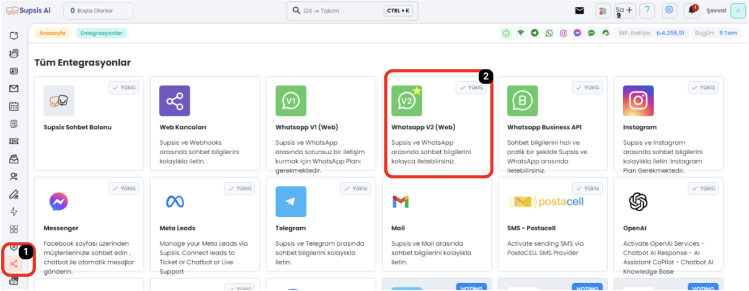Click the WP. Bakiye balance amount
This screenshot has width=749, height=291.
click(671, 33)
